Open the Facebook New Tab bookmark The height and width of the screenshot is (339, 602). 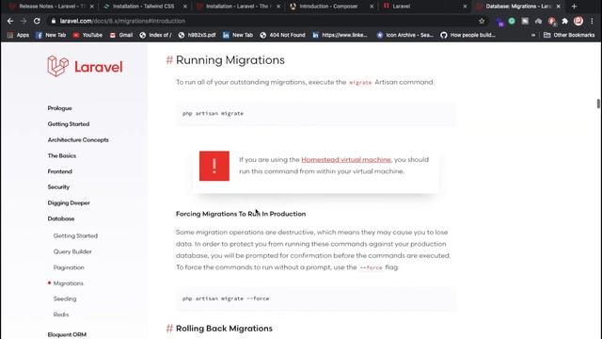(51, 35)
